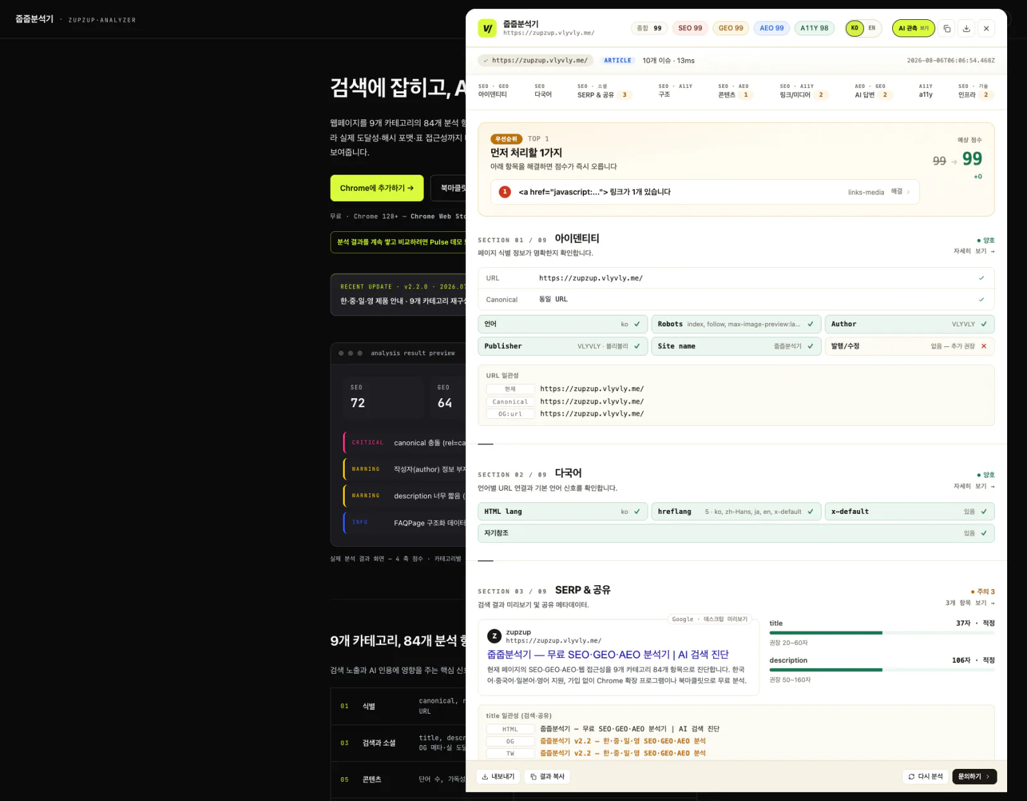
Task: Open the 콘텐츠 category tab
Action: coord(735,91)
